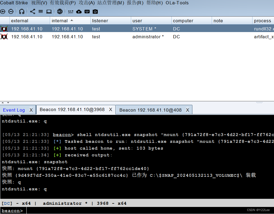The image size is (274, 214).
Task: Open the downloaded files cloud icon
Action: click(79, 11)
